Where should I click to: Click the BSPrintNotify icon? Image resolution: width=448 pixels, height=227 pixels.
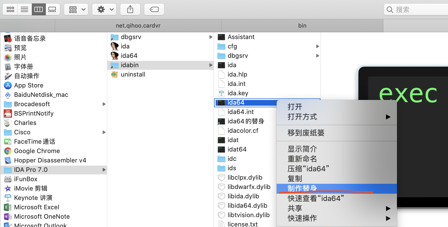[8, 114]
